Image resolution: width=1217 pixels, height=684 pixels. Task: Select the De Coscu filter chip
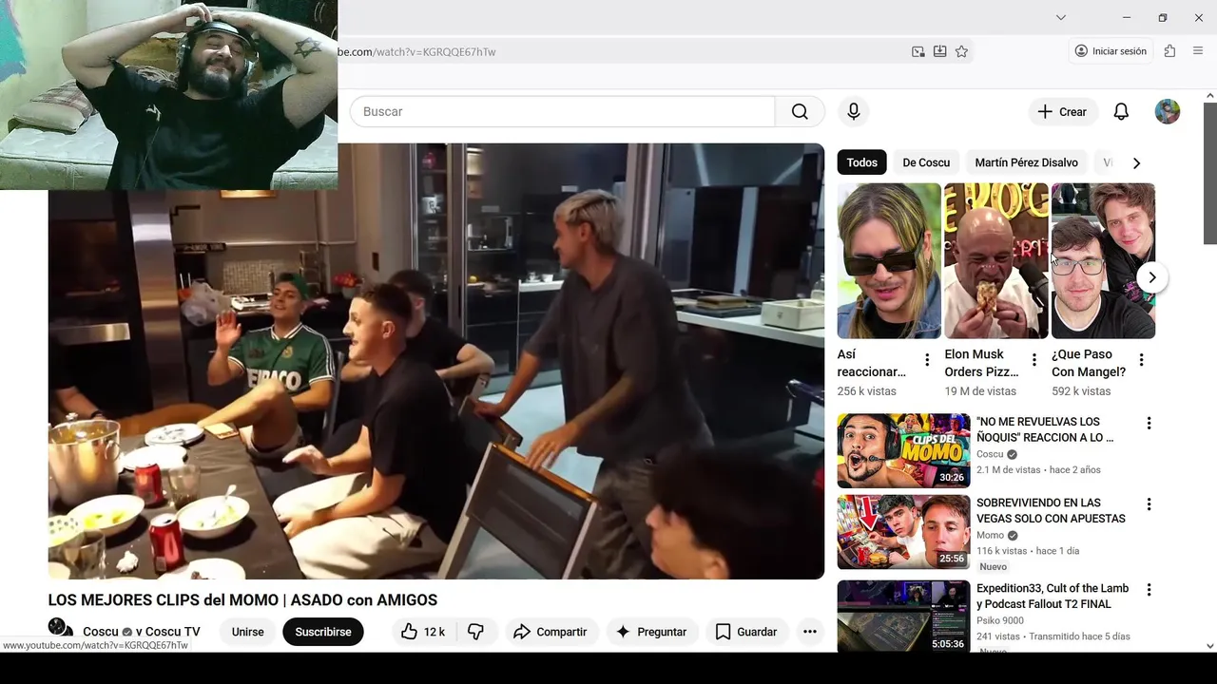(x=926, y=162)
